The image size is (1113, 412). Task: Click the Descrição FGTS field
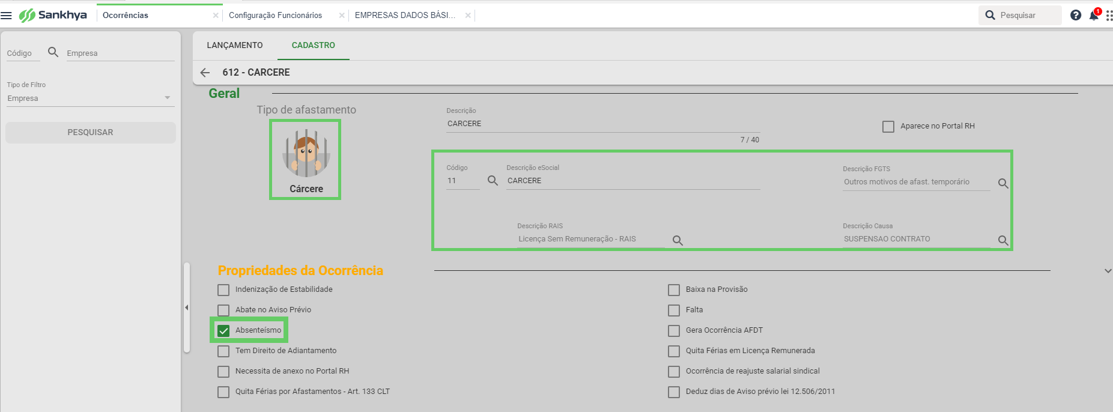click(x=917, y=182)
